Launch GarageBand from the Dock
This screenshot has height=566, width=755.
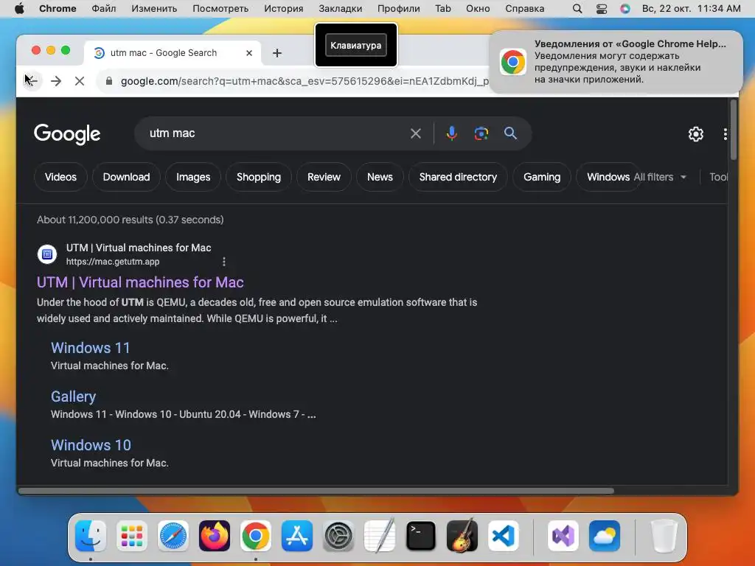click(462, 536)
